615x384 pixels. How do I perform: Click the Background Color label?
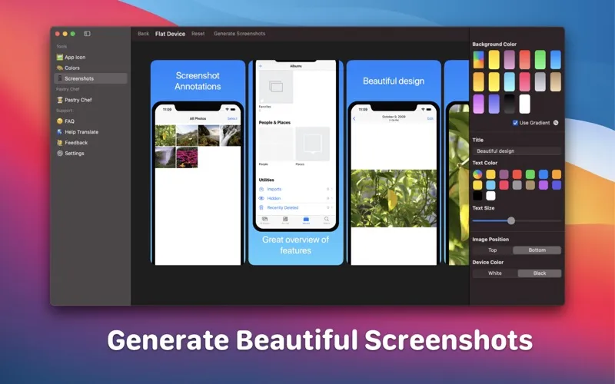[494, 45]
